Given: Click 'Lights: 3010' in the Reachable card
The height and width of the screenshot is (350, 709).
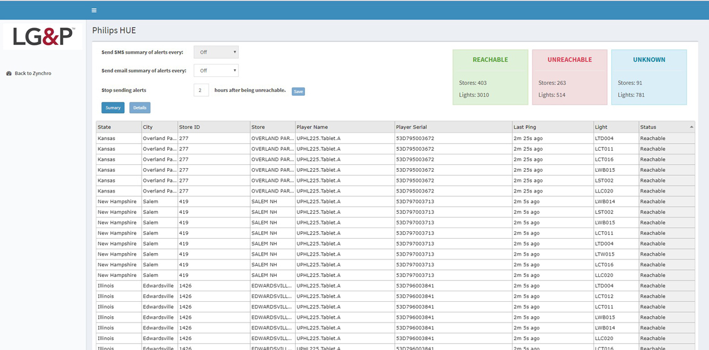Looking at the screenshot, I should [x=474, y=95].
